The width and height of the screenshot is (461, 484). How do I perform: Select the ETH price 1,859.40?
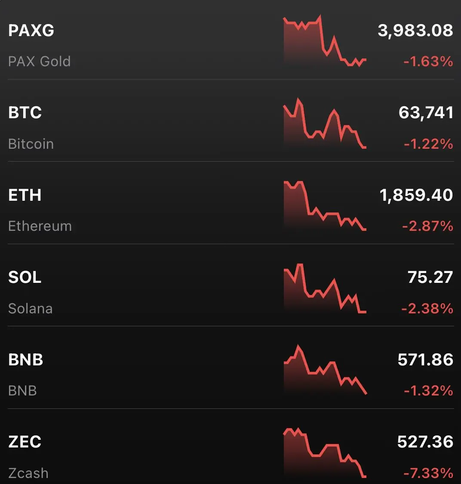pos(416,195)
